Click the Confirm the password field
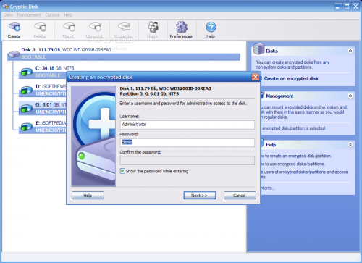Screen dimensions: 362x263 188,160
